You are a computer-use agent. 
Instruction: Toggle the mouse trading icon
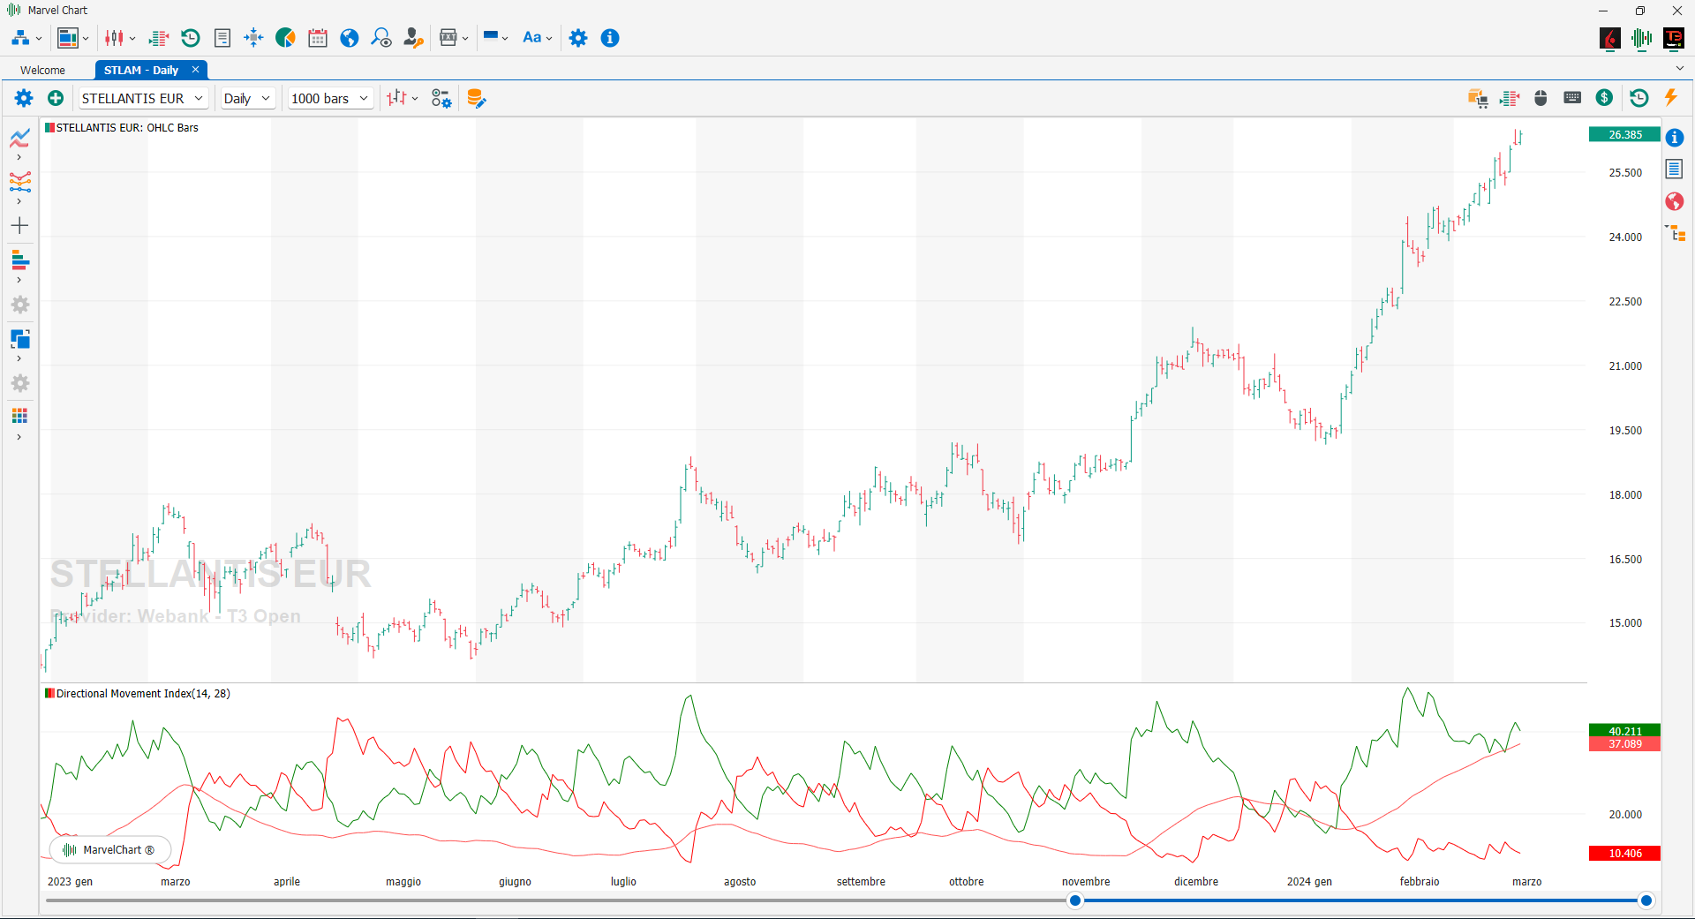pos(1541,98)
